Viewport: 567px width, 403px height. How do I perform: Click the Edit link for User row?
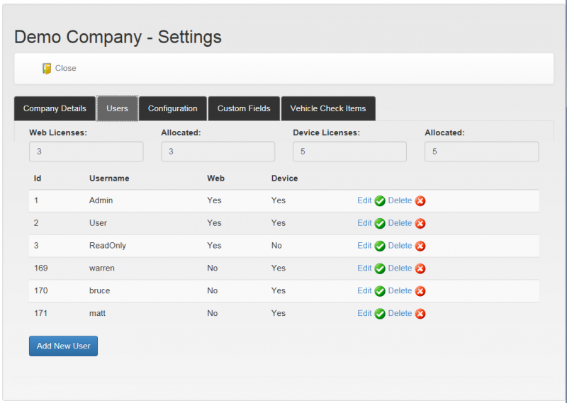coord(364,223)
